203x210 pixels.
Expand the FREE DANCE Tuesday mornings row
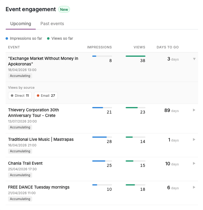pyautogui.click(x=194, y=187)
